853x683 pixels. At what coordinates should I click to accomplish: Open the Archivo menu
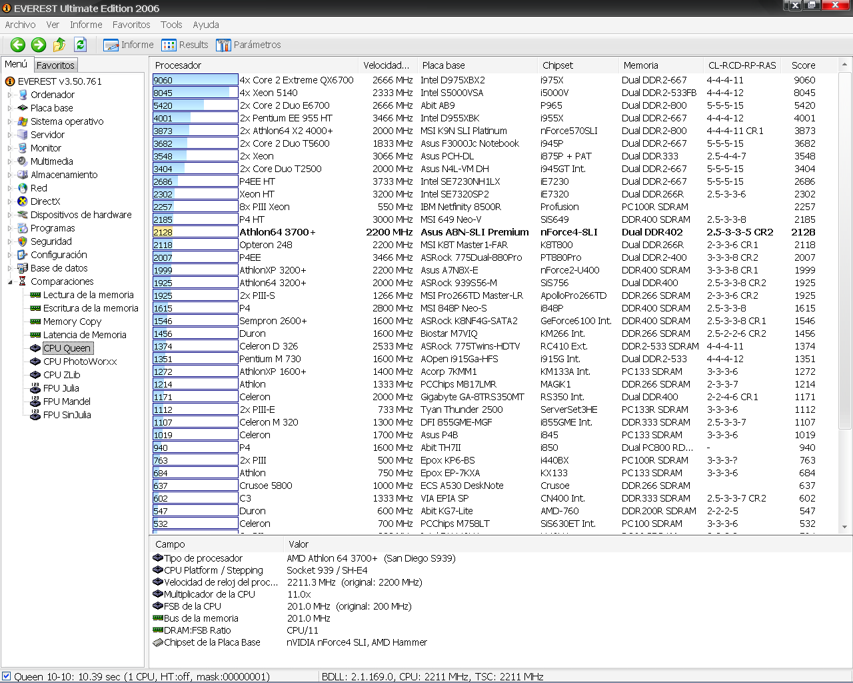pyautogui.click(x=20, y=25)
